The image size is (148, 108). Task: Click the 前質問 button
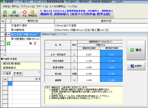pos(136,66)
